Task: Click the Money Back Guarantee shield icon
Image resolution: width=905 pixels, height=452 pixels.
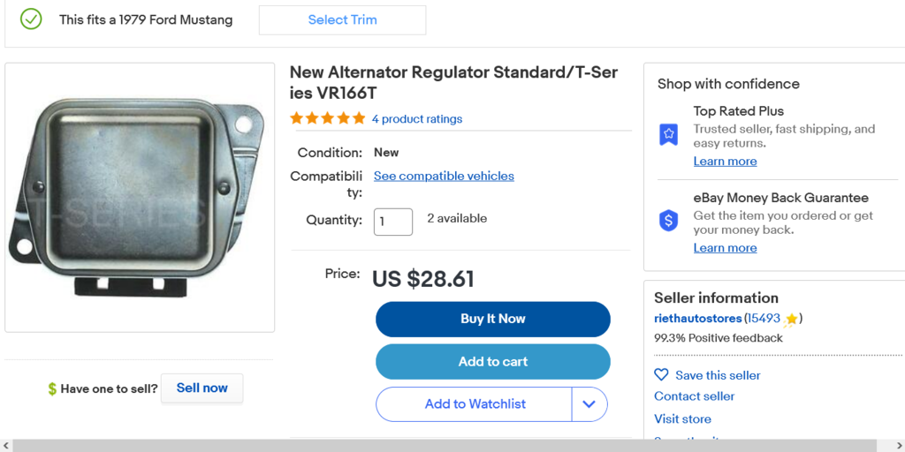Action: click(x=669, y=221)
